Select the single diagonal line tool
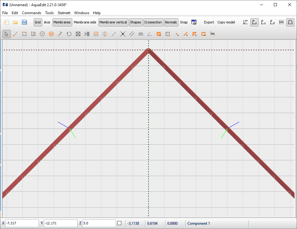The width and height of the screenshot is (297, 229). pyautogui.click(x=114, y=34)
